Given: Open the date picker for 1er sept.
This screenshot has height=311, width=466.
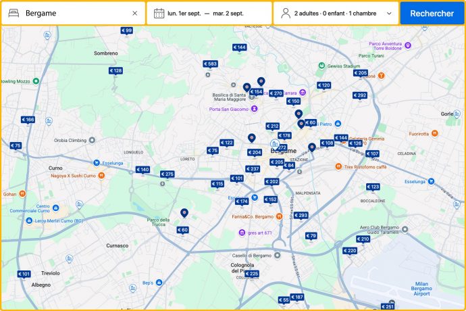Looking at the screenshot, I should [x=209, y=13].
